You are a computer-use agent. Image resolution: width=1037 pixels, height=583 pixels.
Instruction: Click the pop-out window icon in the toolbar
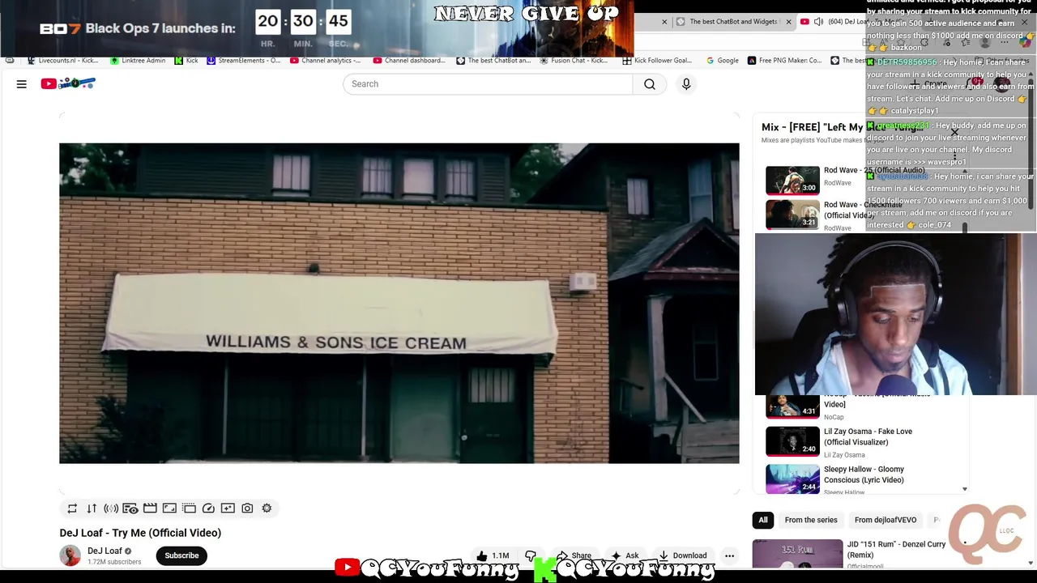189,509
